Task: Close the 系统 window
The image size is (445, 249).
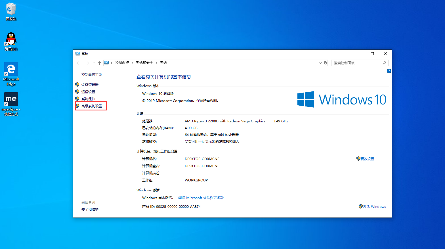Action: click(385, 54)
